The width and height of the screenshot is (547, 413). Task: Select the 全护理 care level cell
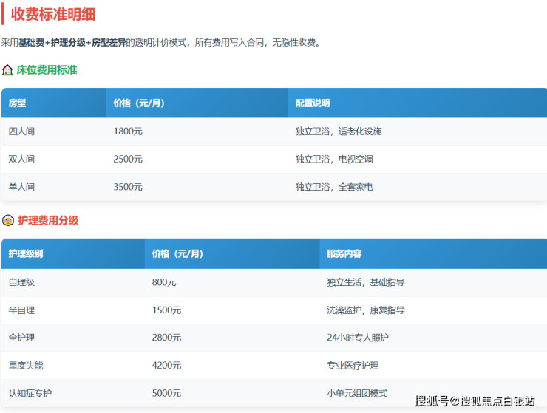[21, 338]
